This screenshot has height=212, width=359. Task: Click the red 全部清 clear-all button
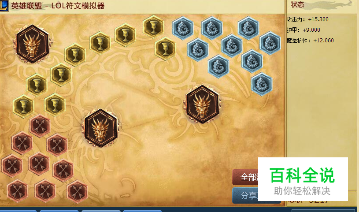click(x=245, y=177)
